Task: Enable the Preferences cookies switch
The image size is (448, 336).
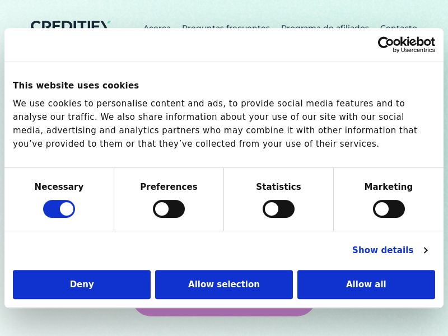Action: (169, 209)
